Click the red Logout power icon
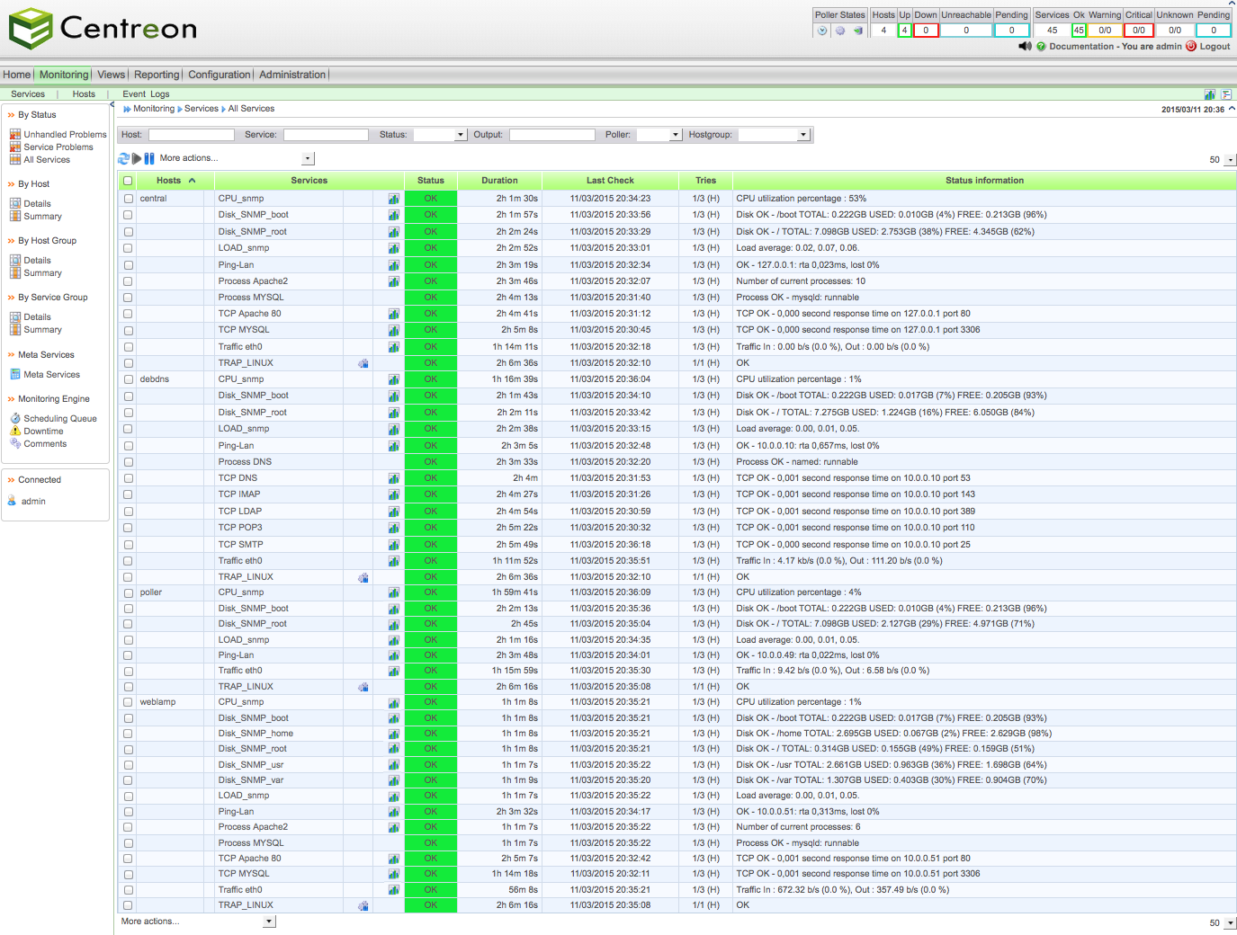 click(x=1191, y=46)
